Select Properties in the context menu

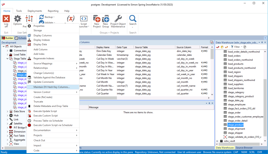[x=39, y=26]
